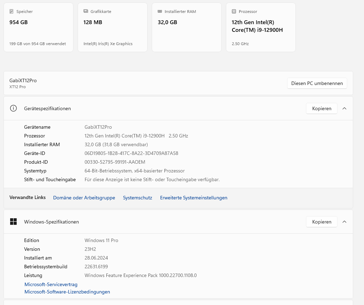Click the Prozessor chip icon
This screenshot has width=364, height=305.
(x=234, y=12)
